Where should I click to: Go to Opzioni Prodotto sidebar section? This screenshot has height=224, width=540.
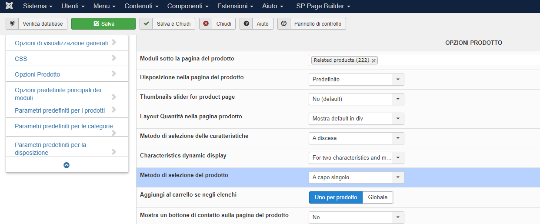[x=37, y=74]
